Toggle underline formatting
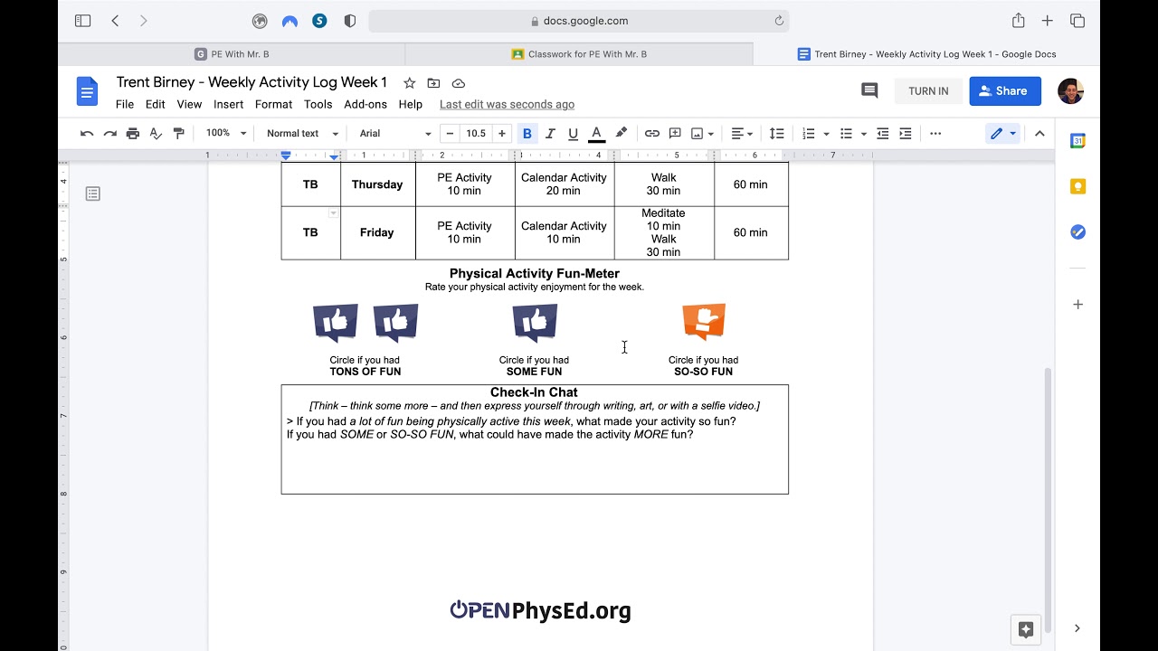This screenshot has width=1158, height=651. coord(573,134)
